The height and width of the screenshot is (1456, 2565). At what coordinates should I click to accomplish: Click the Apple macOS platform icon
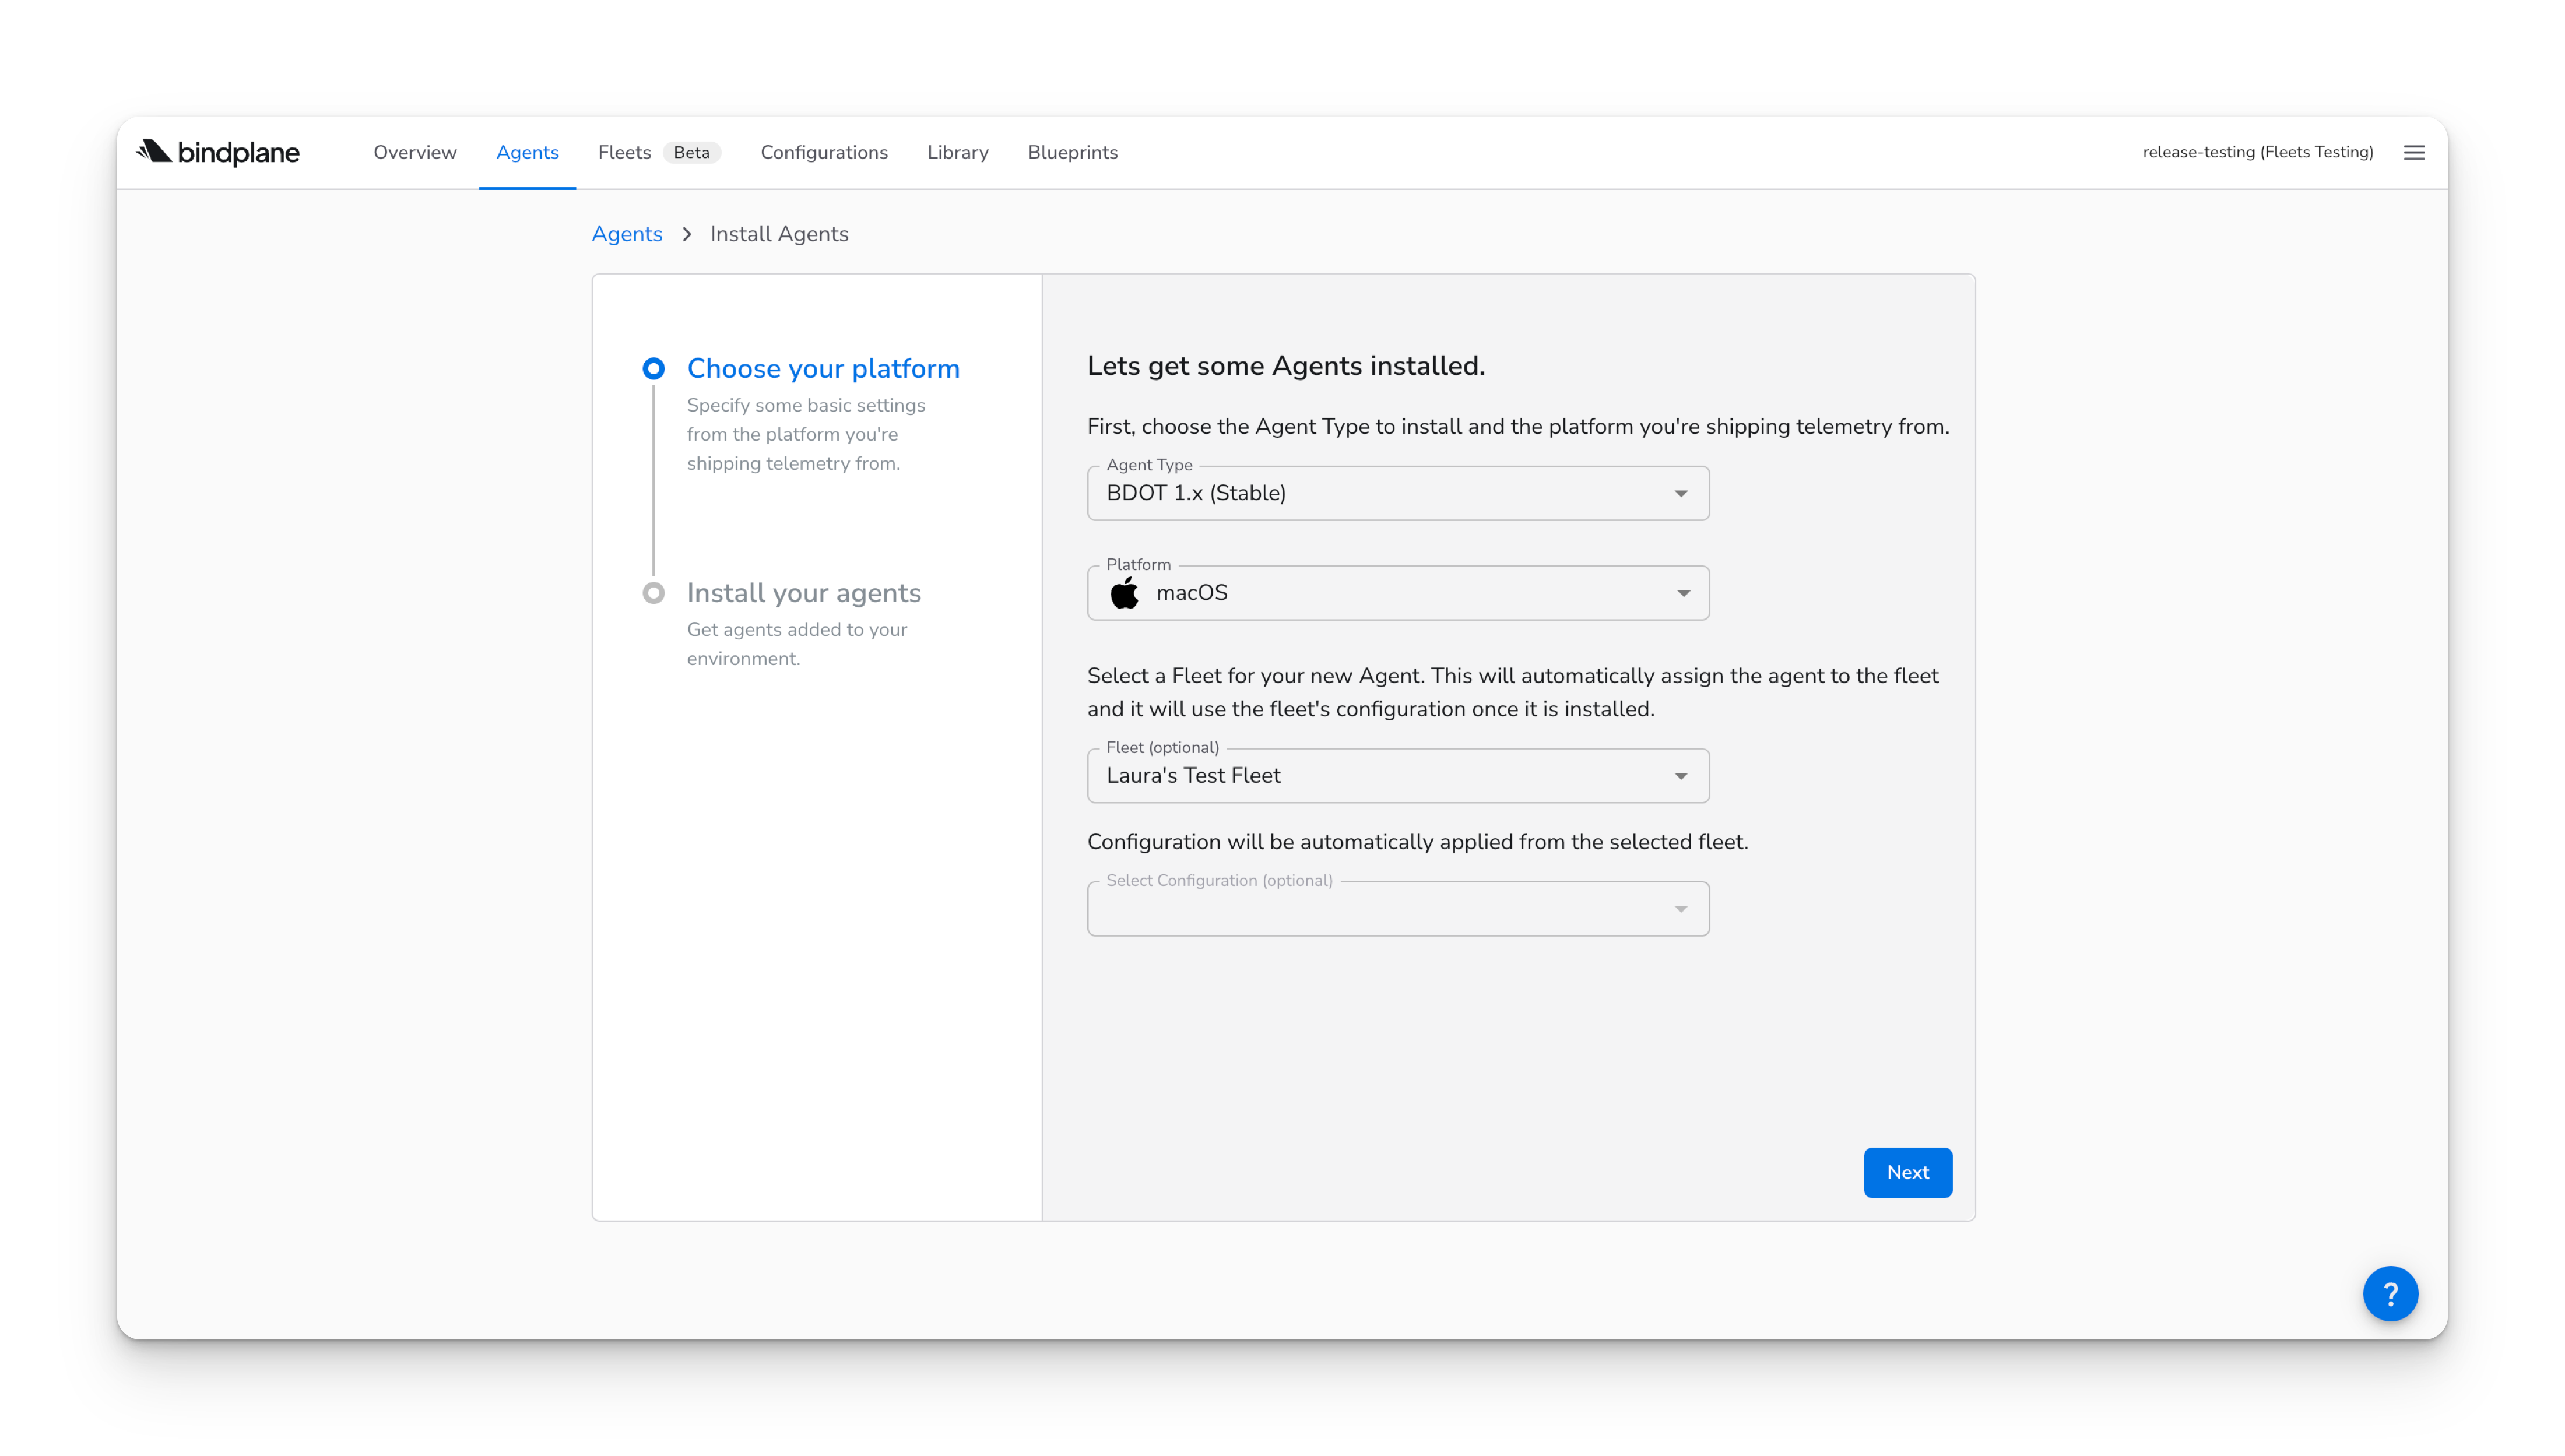pos(1124,593)
